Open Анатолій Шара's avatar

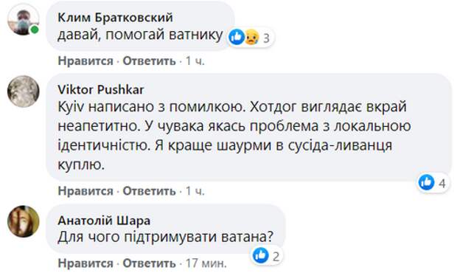24,221
